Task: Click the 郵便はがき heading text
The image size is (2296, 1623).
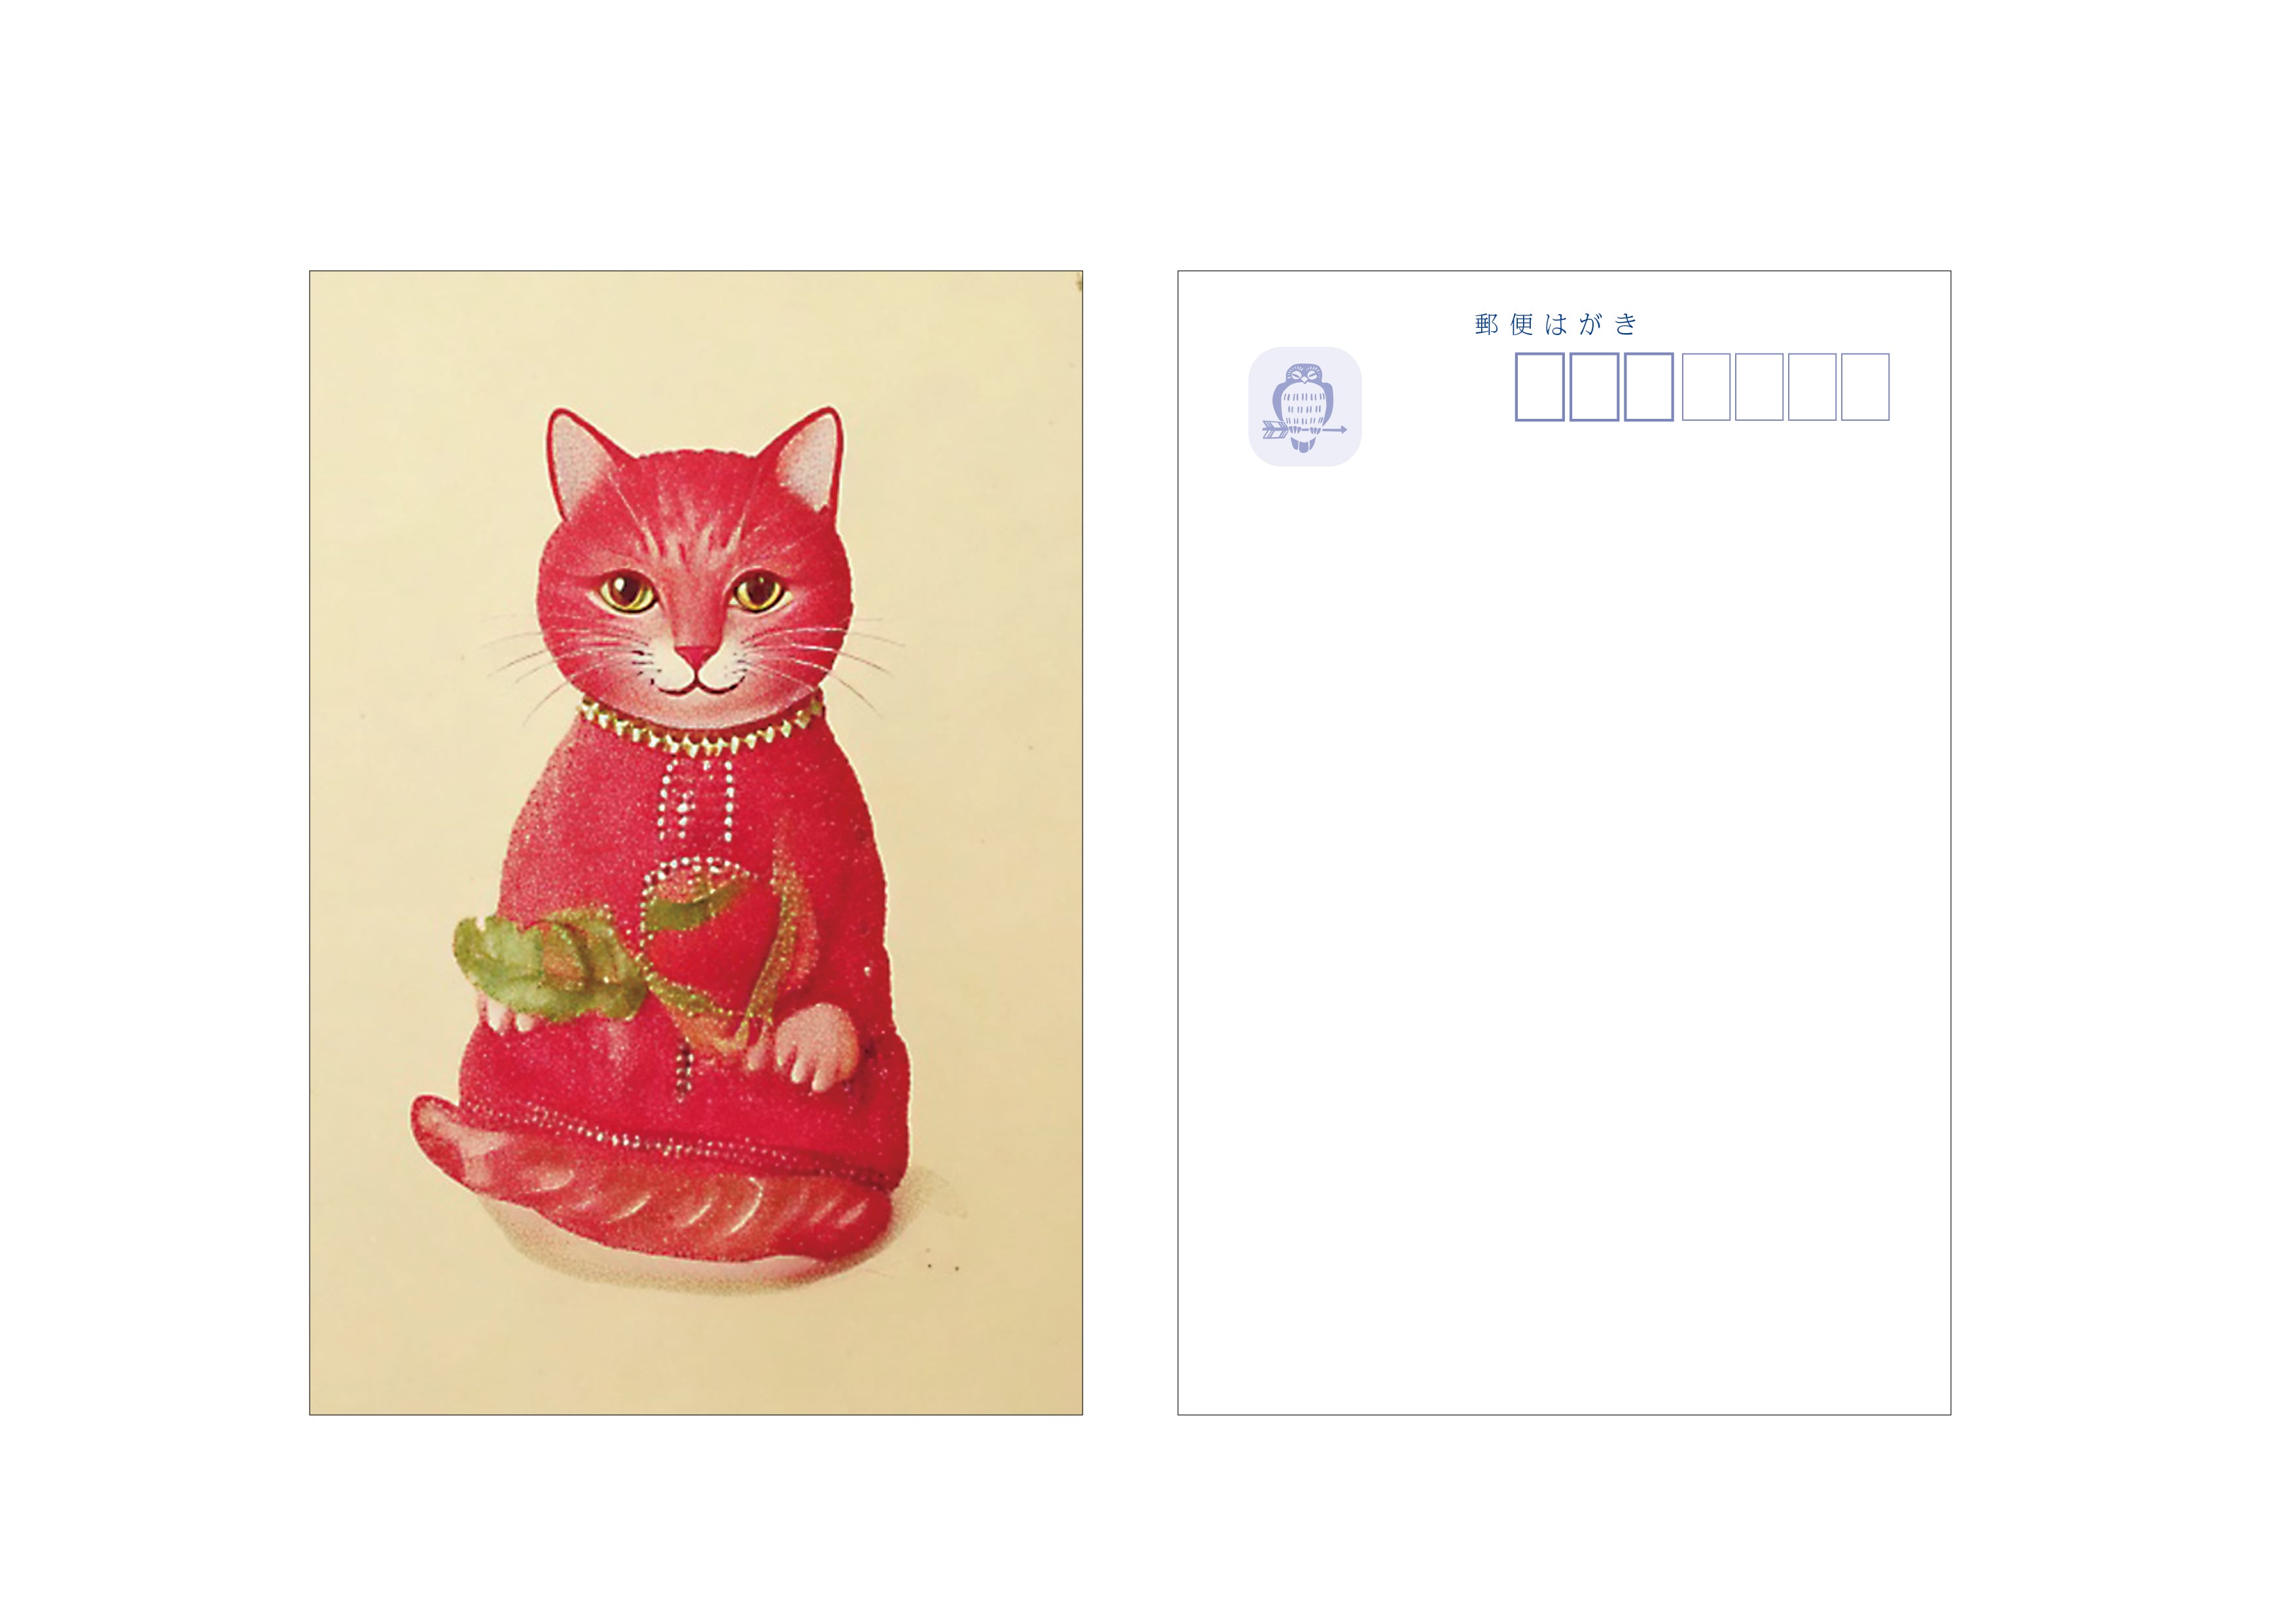Action: pyautogui.click(x=1556, y=324)
